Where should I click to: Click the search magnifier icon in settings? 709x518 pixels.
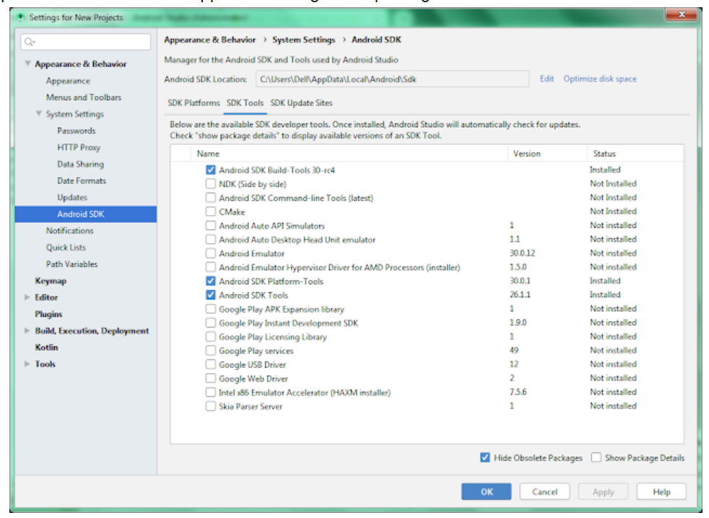30,42
